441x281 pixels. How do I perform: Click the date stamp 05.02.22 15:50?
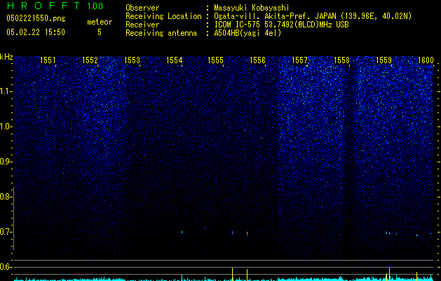[36, 32]
